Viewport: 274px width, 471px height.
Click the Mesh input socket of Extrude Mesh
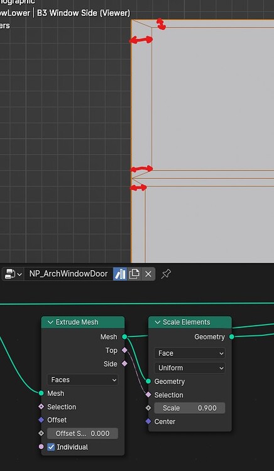41,393
